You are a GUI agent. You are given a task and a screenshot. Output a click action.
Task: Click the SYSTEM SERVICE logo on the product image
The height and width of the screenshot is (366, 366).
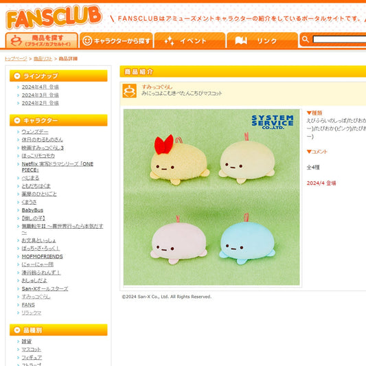pyautogui.click(x=273, y=122)
